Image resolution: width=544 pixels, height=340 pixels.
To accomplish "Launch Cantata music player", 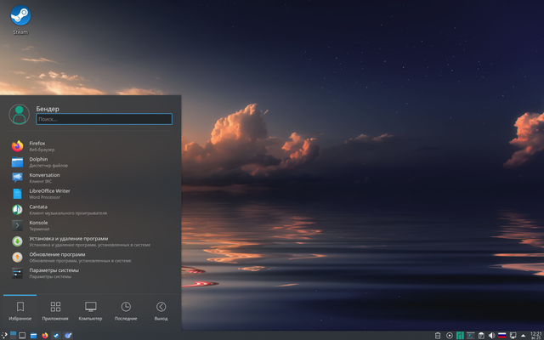I will [x=91, y=210].
